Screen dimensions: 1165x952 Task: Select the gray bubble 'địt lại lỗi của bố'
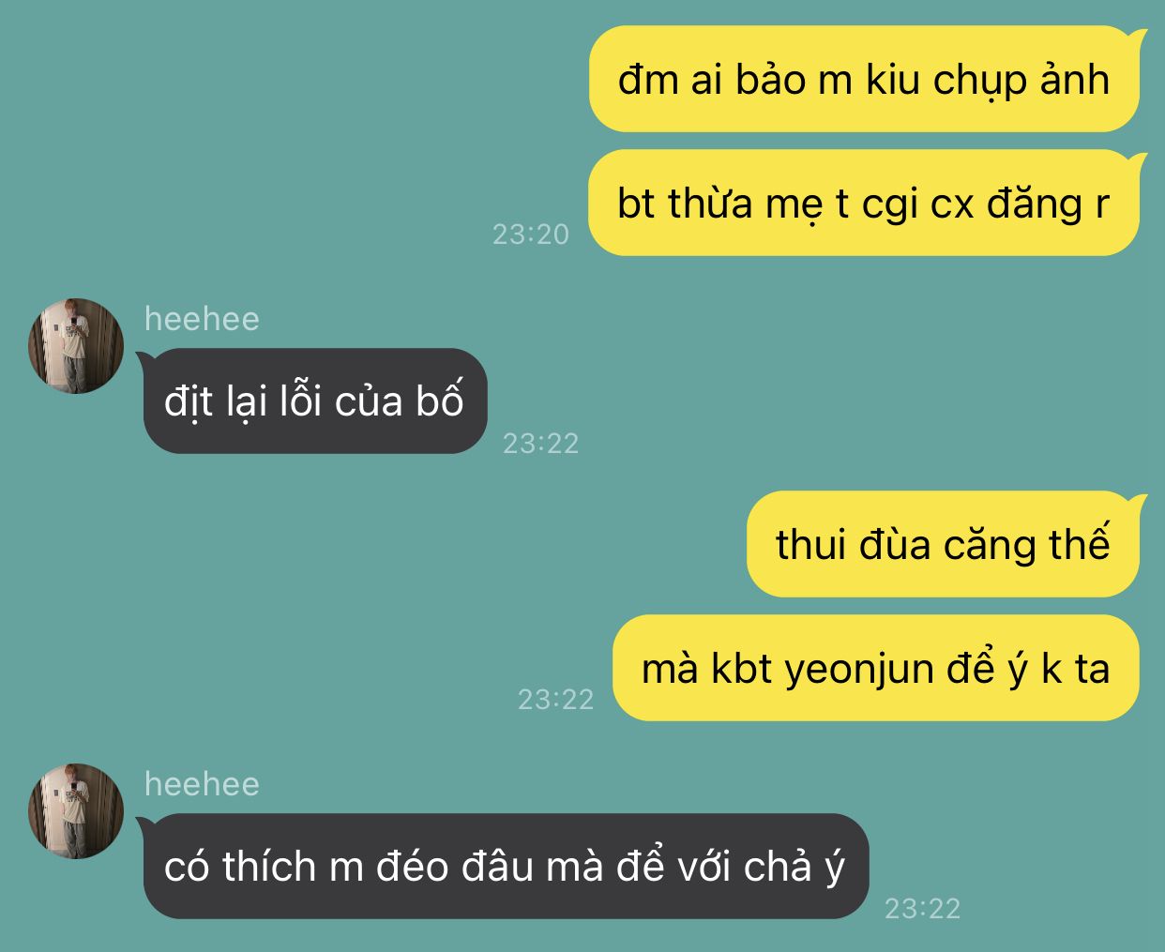315,401
